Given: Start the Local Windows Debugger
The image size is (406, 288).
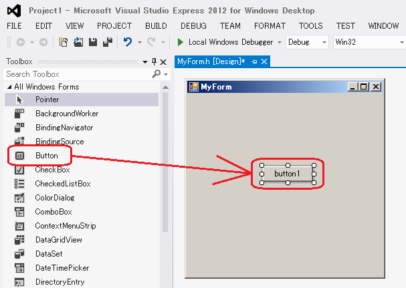Looking at the screenshot, I should click(227, 42).
